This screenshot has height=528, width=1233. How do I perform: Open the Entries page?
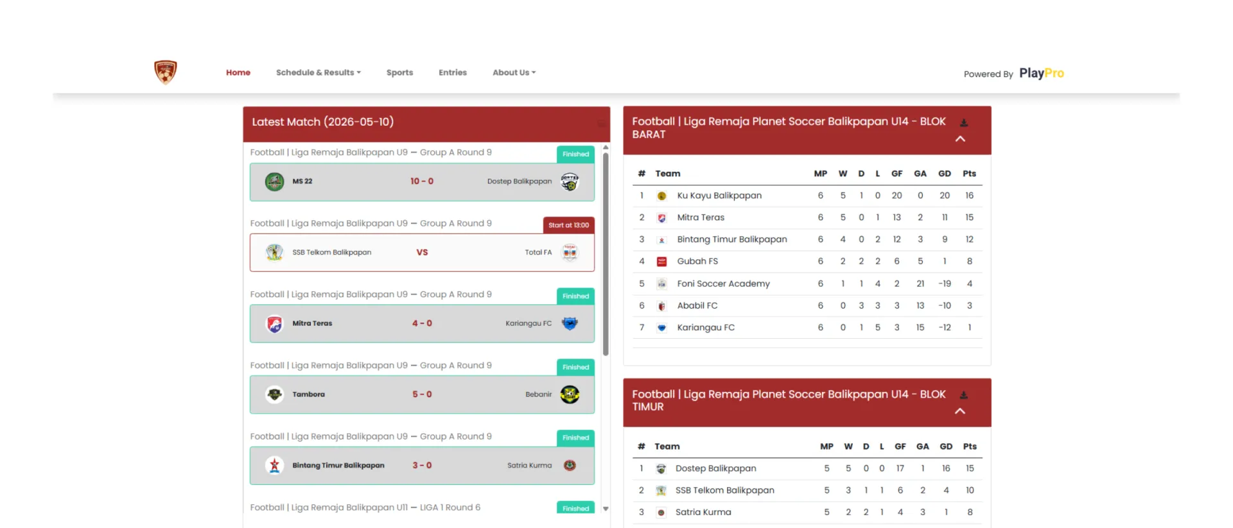(453, 72)
